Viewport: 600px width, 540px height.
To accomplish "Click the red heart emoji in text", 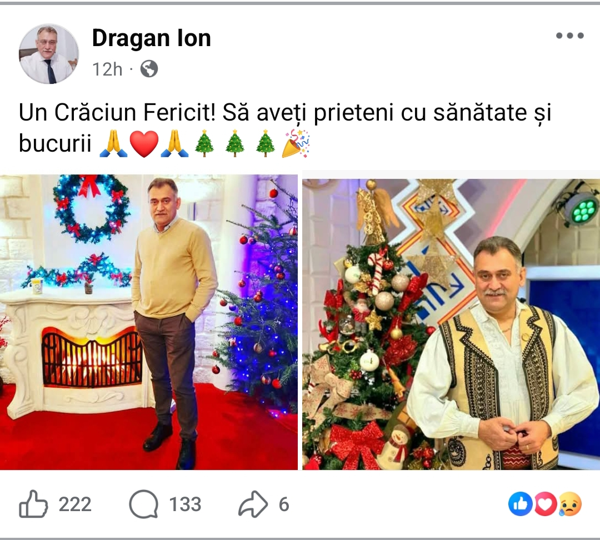I will pyautogui.click(x=144, y=144).
